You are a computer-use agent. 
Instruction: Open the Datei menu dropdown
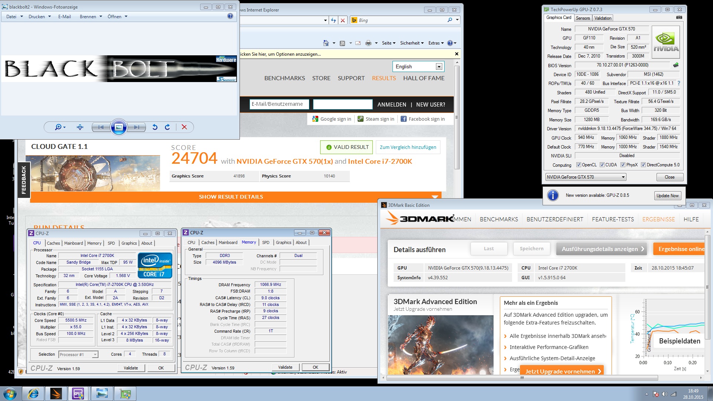coord(14,16)
